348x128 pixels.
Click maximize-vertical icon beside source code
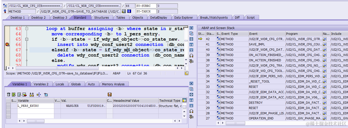click(191, 45)
